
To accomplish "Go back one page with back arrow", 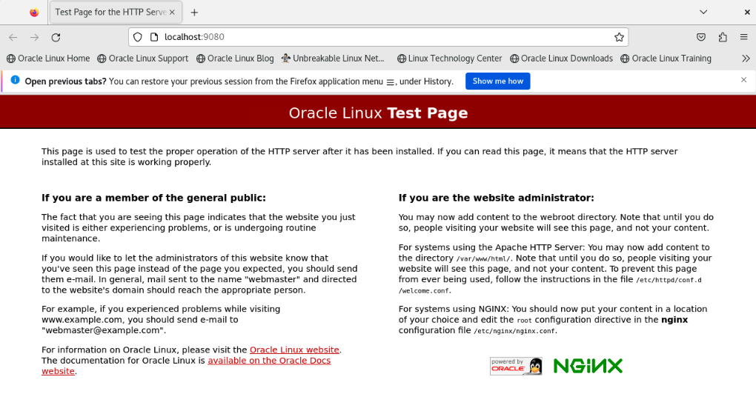I will pyautogui.click(x=13, y=37).
